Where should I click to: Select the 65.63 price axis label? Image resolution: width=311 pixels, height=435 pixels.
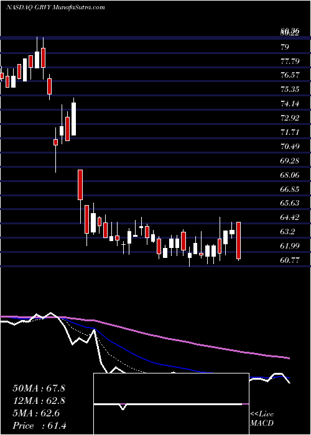click(290, 203)
